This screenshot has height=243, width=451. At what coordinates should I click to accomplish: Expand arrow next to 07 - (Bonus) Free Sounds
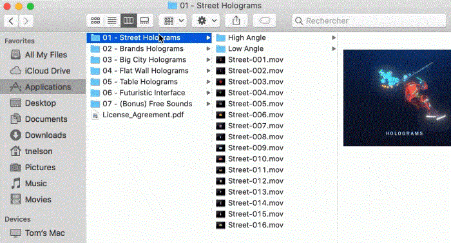coord(208,104)
